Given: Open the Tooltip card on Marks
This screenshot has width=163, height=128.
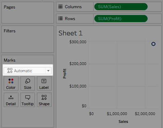Looking at the screenshot, I should [28, 100].
